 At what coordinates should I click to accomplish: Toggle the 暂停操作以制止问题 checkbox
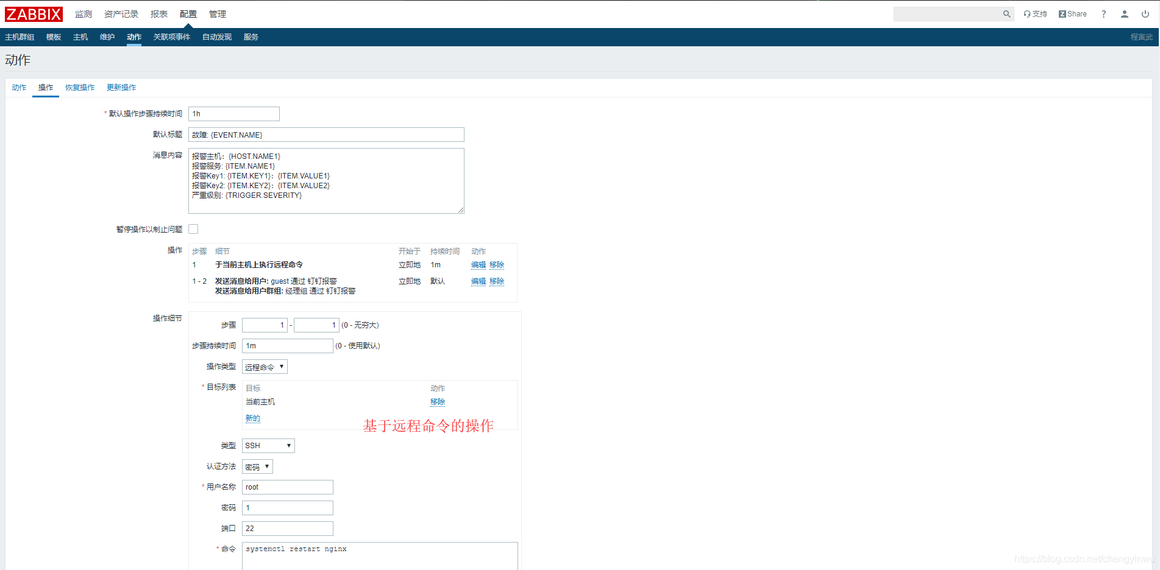pyautogui.click(x=193, y=229)
